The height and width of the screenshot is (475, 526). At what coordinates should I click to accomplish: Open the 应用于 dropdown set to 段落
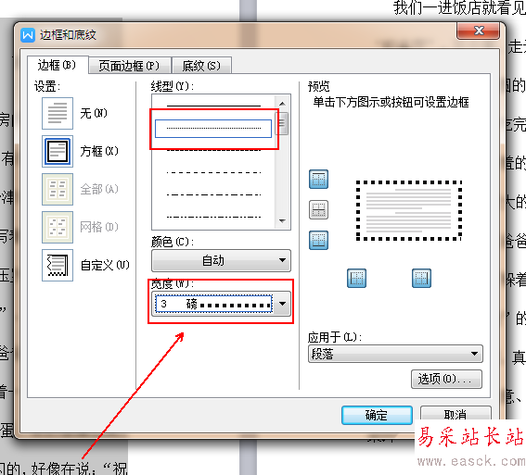coord(395,354)
